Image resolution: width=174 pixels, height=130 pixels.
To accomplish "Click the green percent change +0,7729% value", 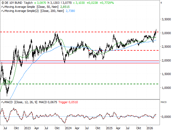I will point(106,2).
